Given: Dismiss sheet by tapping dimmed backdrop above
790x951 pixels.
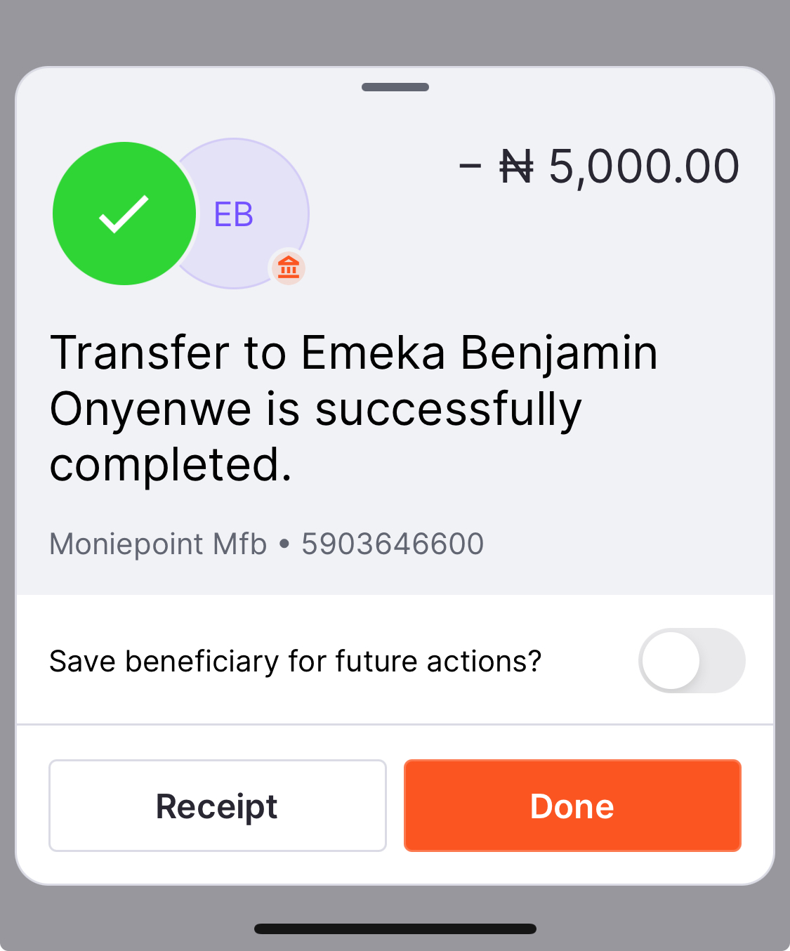Looking at the screenshot, I should click(x=395, y=32).
